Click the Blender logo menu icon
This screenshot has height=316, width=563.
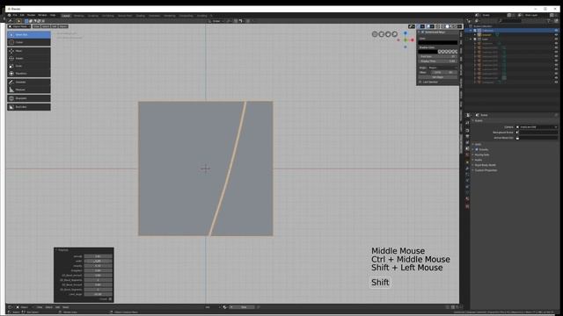tap(10, 16)
